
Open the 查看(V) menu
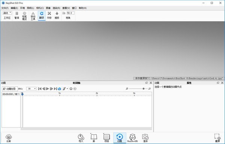[x=66, y=8]
